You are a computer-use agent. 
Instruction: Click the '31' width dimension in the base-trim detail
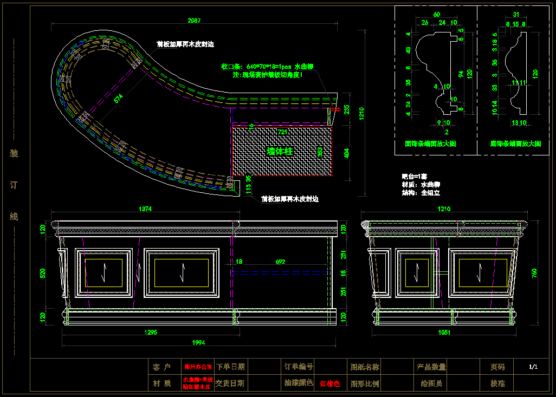(x=516, y=14)
